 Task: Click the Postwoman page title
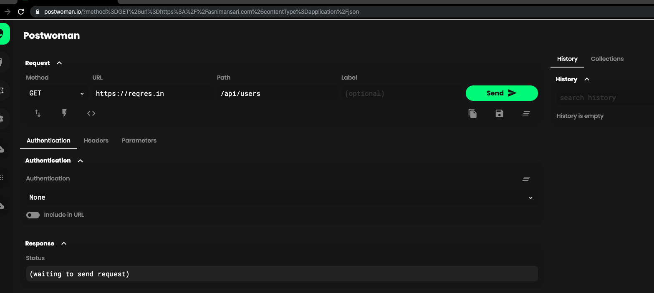51,36
